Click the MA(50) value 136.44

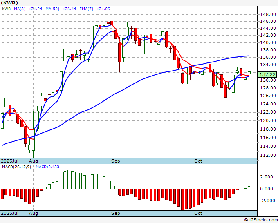(x=69, y=9)
